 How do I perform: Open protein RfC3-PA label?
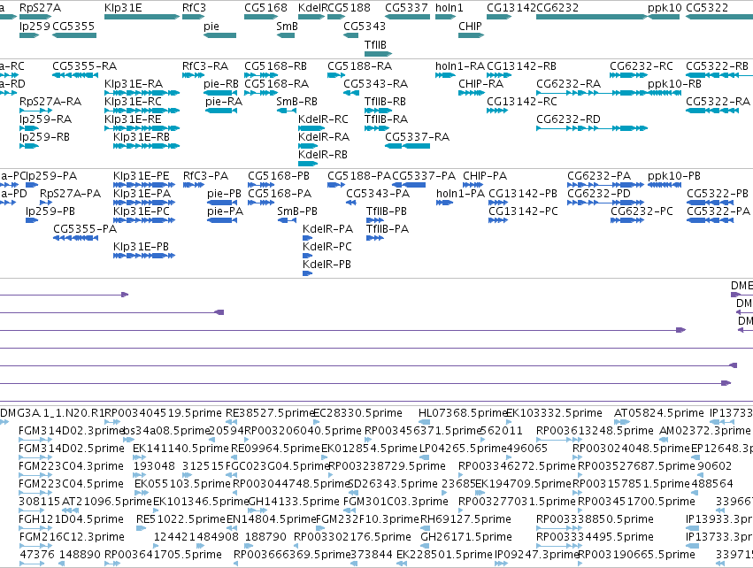coord(205,176)
